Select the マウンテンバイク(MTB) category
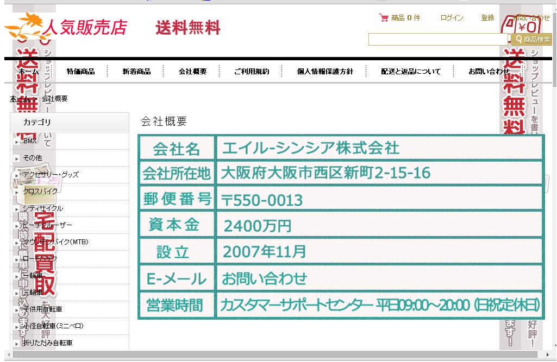 pos(55,242)
